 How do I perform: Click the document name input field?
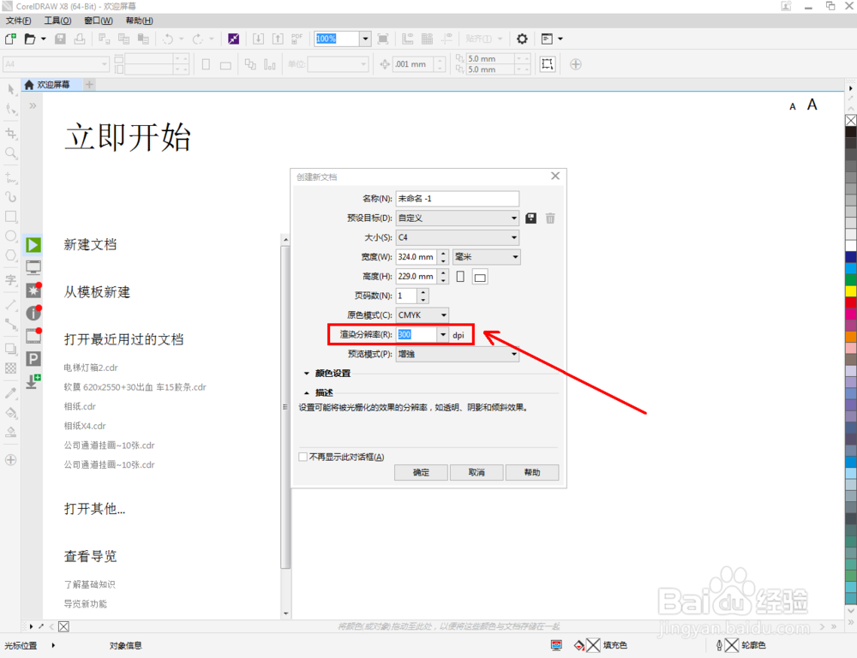tap(457, 199)
